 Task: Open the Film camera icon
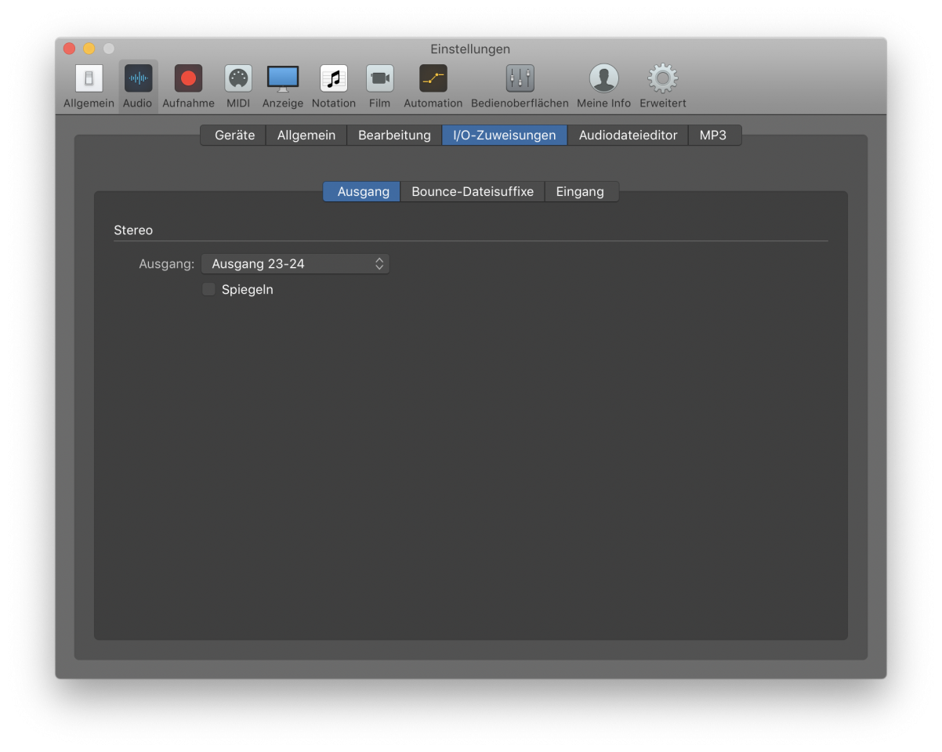click(x=379, y=78)
